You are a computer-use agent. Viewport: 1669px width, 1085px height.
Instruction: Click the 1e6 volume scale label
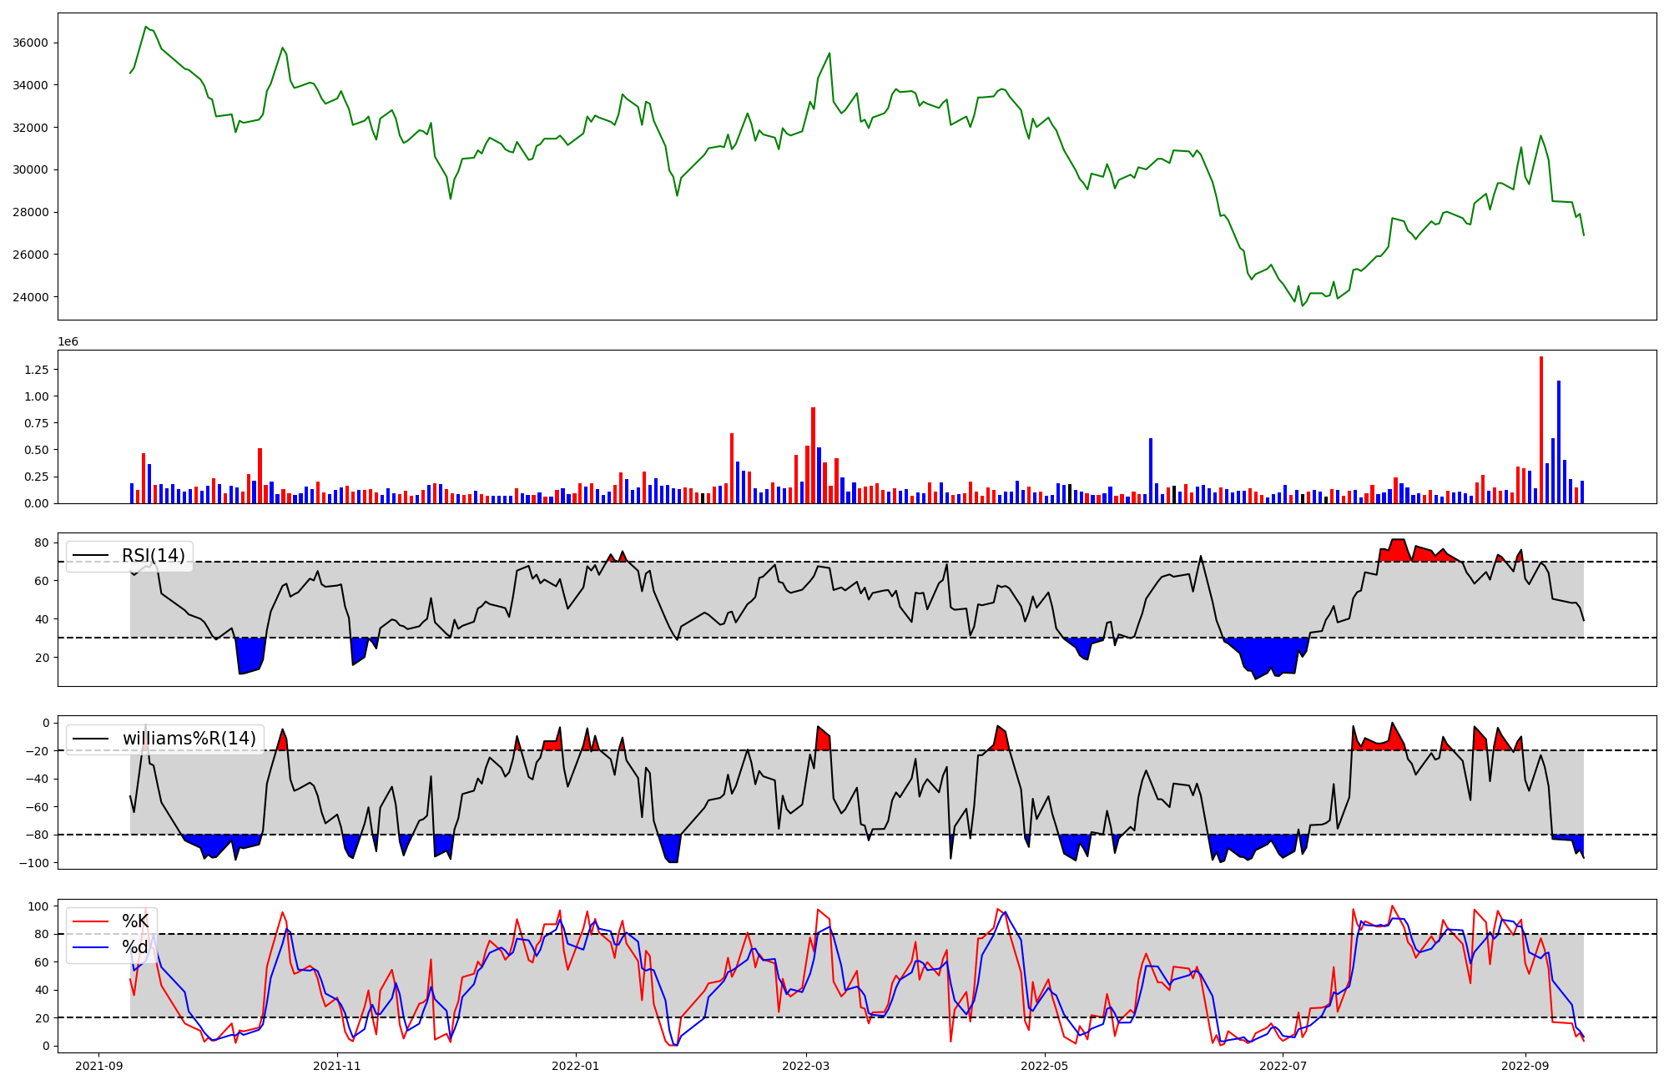[68, 342]
